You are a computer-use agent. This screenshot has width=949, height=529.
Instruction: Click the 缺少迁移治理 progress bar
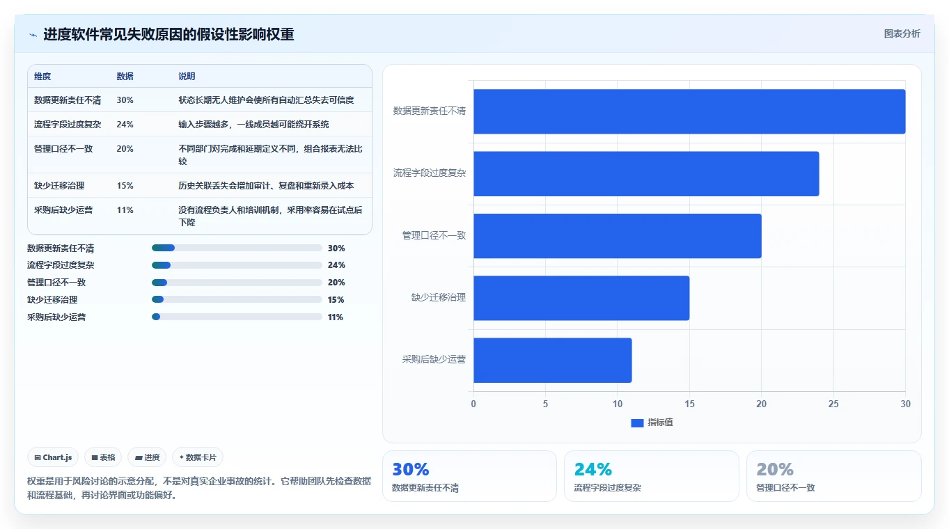pyautogui.click(x=237, y=299)
